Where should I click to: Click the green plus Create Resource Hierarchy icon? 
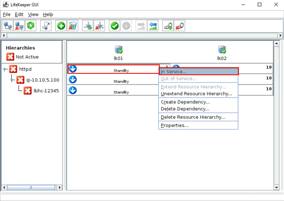[61, 25]
